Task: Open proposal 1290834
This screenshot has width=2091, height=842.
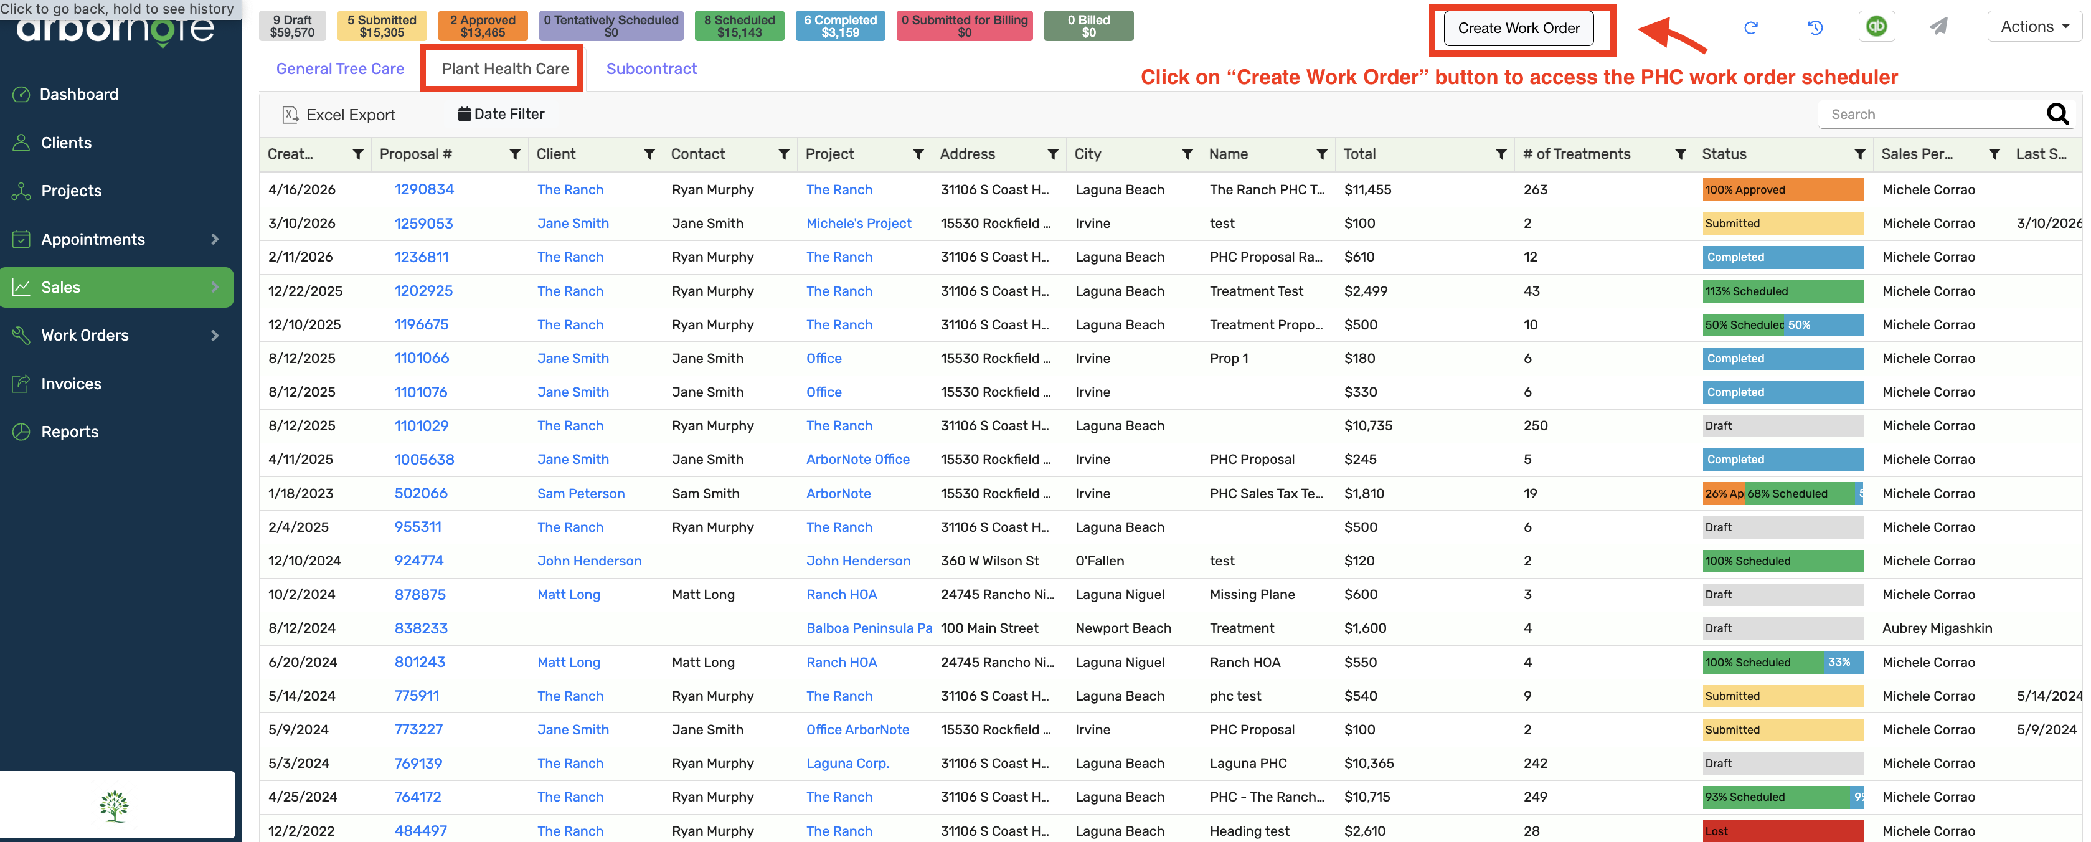Action: point(423,189)
